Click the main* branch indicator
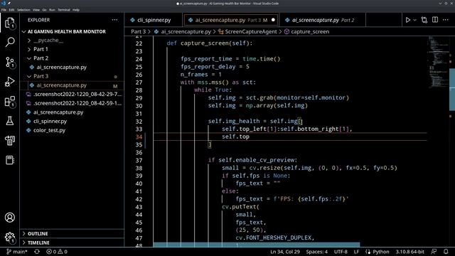 (x=17, y=252)
